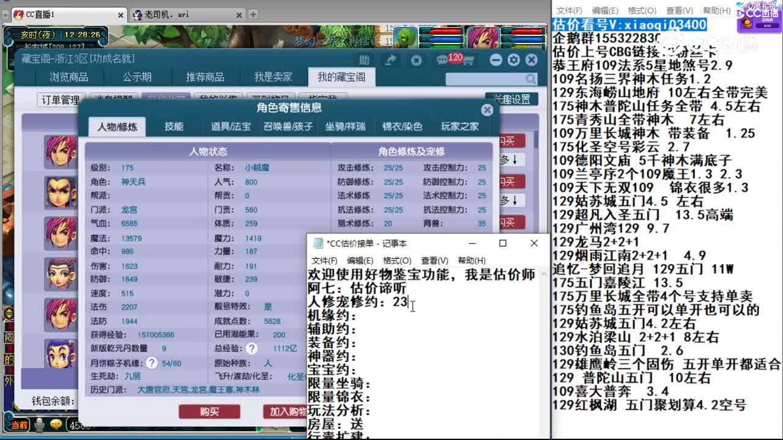This screenshot has height=440, width=783.
Task: Open the 道具/法宝 tab
Action: 231,127
